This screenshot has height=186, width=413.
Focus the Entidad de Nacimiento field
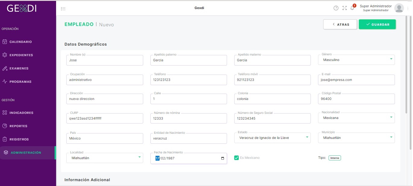(x=188, y=138)
